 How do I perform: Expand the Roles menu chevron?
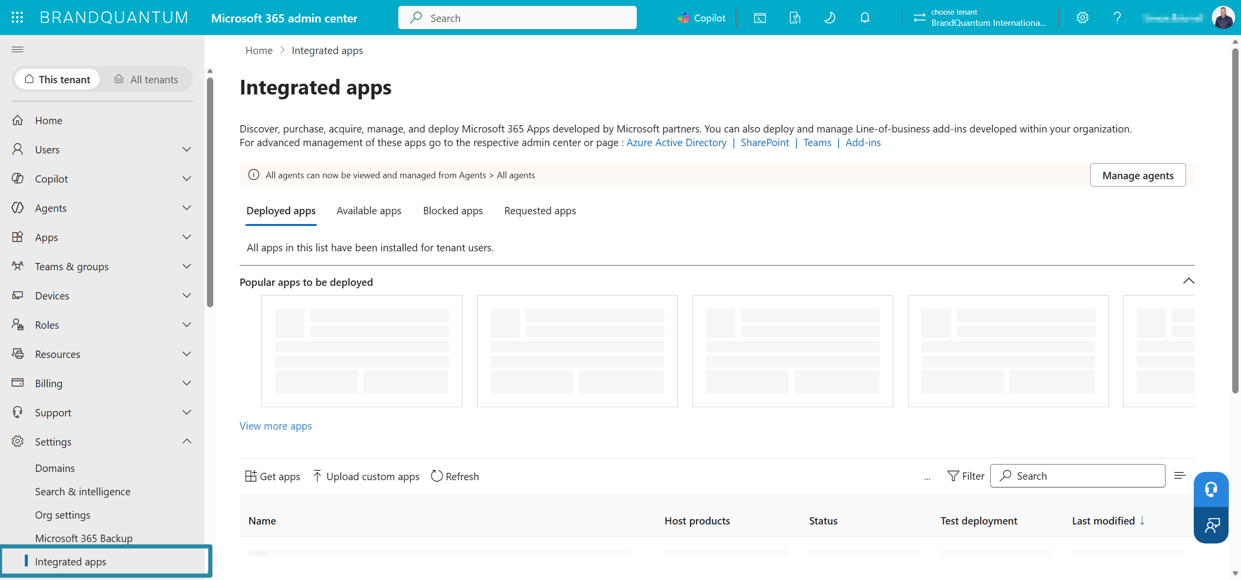click(x=186, y=325)
